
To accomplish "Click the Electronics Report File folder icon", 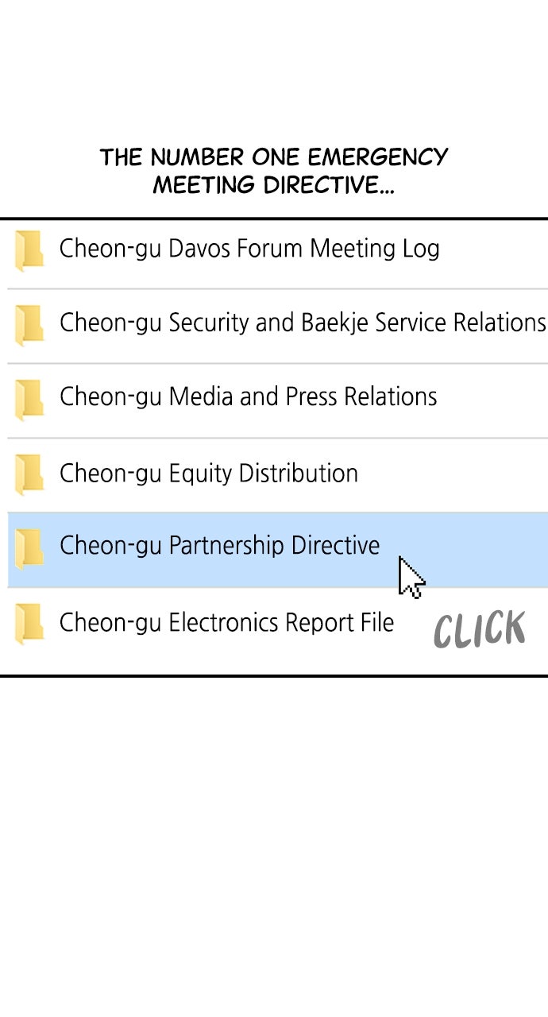I will tap(29, 624).
